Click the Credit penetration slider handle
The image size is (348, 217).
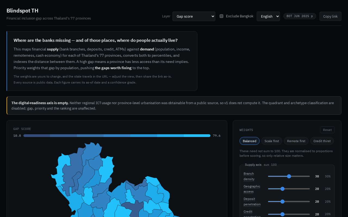(x=282, y=214)
